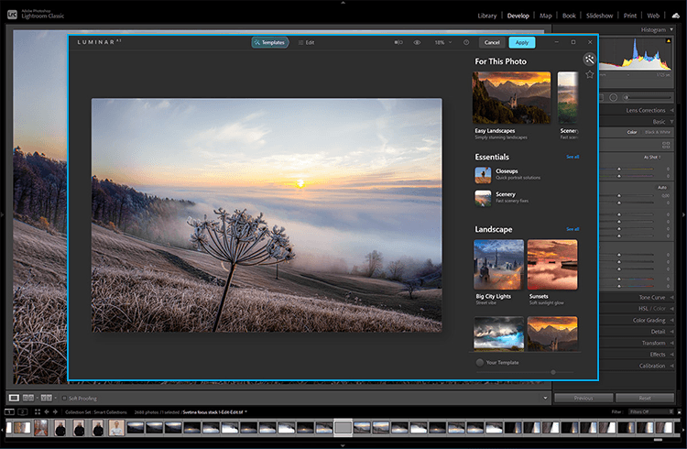
Task: Open the Scenery essentials collection icon
Action: [x=483, y=198]
